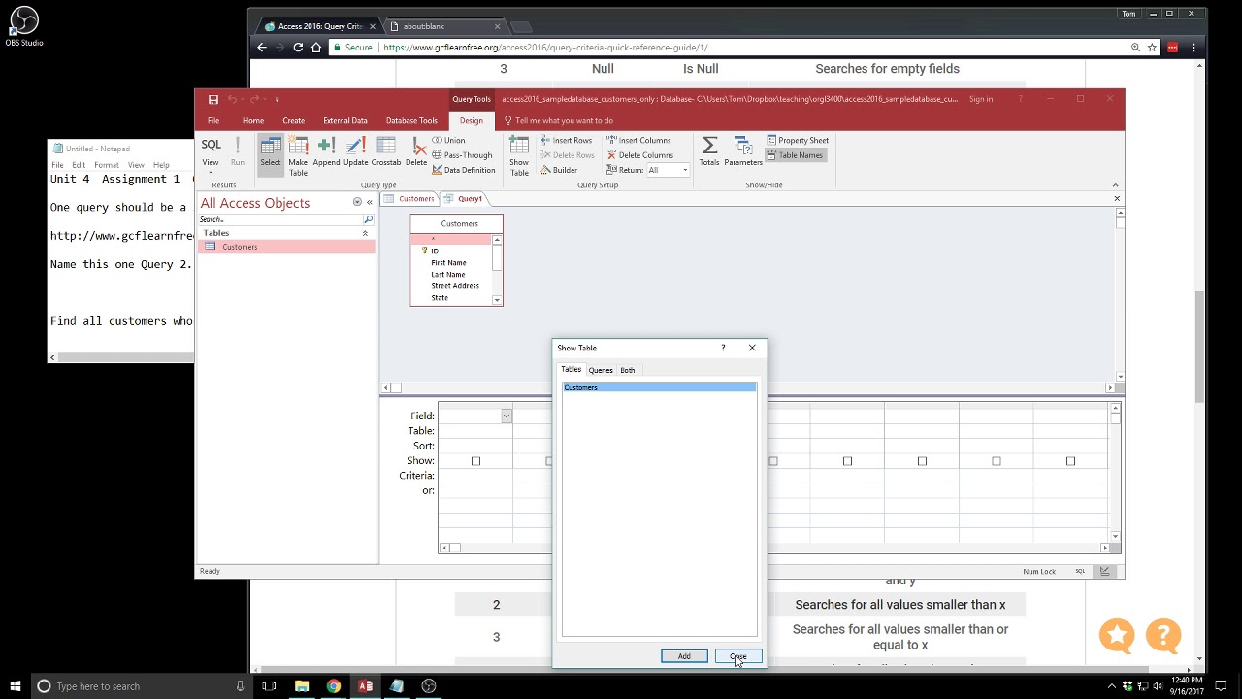
Task: Click Delete Columns in Query Setup
Action: click(x=639, y=155)
